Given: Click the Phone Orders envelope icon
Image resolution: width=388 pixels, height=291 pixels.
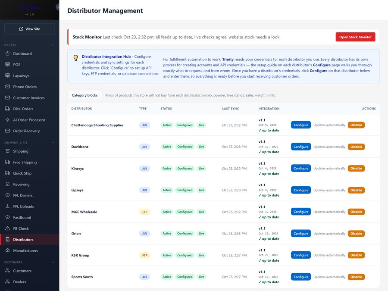Looking at the screenshot, I should click(x=7, y=87).
